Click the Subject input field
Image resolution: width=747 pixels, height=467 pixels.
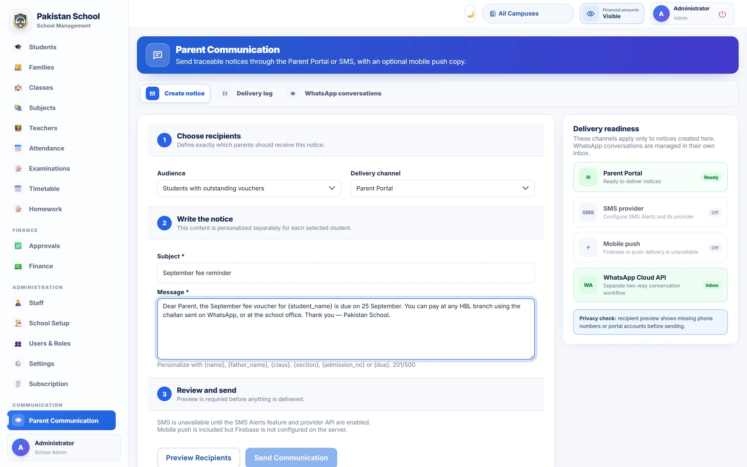pos(346,273)
